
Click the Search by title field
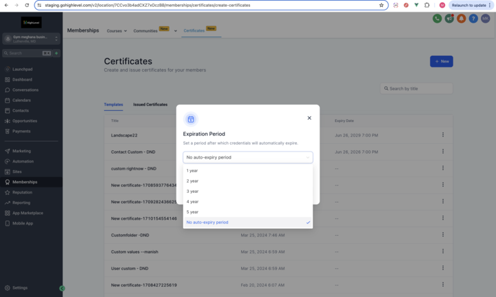click(417, 89)
